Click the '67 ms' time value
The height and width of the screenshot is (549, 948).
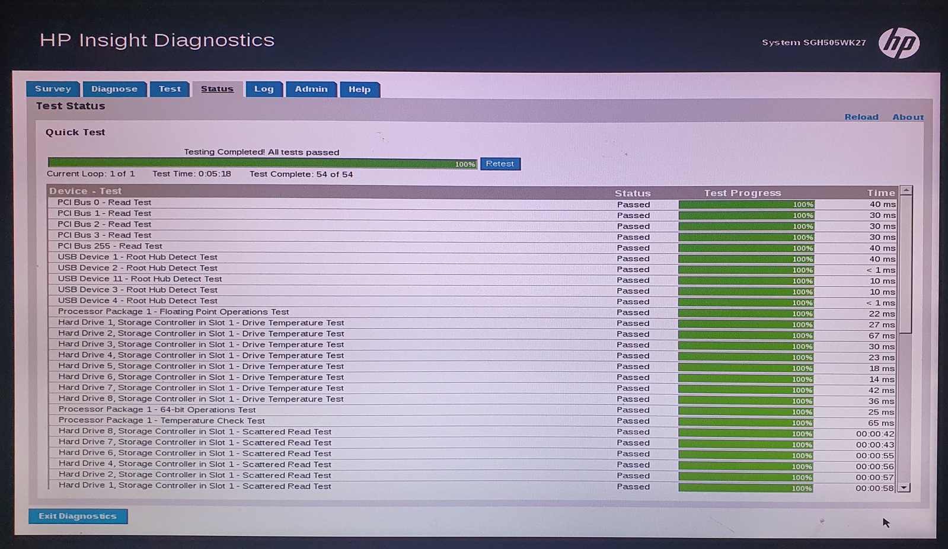click(882, 336)
